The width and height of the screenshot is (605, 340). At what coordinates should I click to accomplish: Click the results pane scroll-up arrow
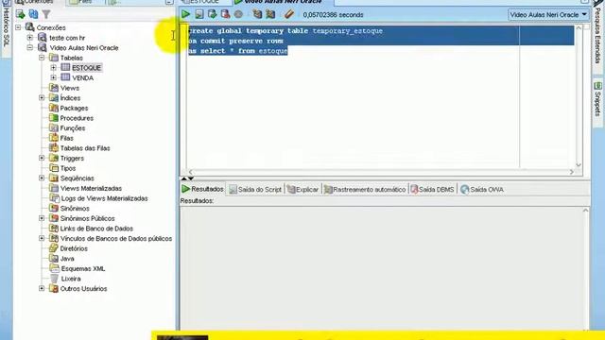click(x=585, y=211)
